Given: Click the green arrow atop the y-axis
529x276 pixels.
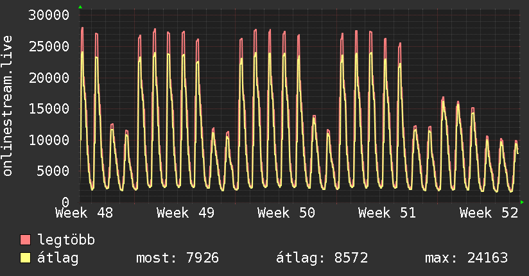Looking at the screenshot, I should (80, 7).
